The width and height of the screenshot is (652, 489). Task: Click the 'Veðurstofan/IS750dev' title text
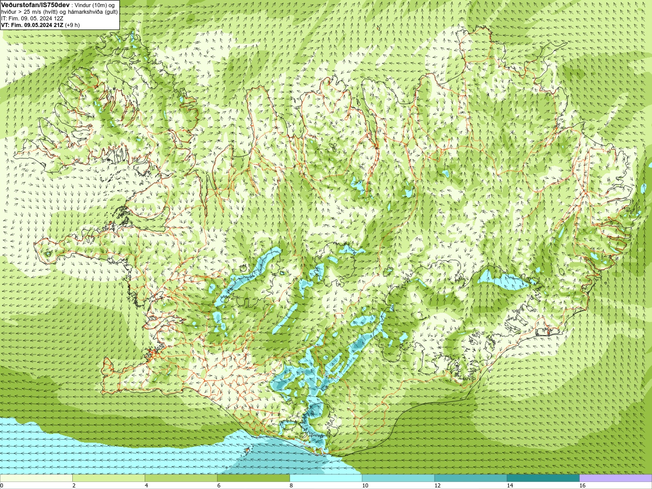coord(35,5)
